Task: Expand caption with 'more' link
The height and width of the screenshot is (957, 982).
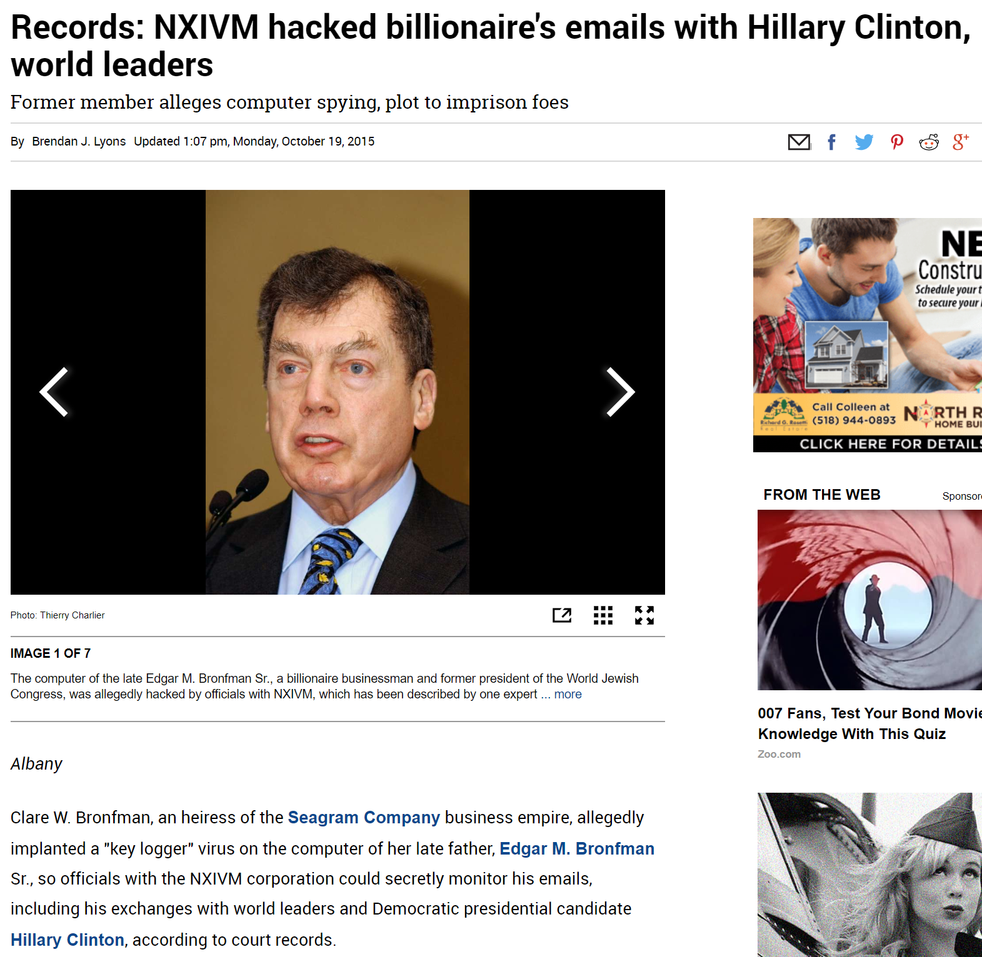Action: coord(568,695)
